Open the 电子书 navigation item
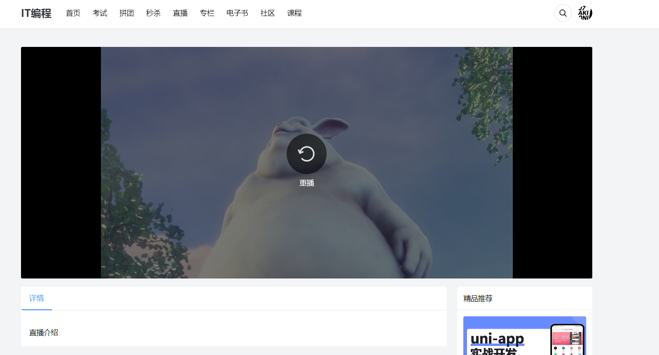The image size is (659, 355). click(x=237, y=13)
